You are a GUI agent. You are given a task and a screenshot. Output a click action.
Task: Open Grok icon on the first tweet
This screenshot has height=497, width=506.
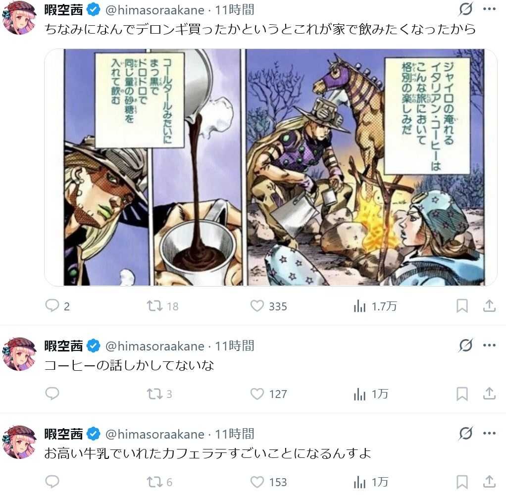pos(466,9)
